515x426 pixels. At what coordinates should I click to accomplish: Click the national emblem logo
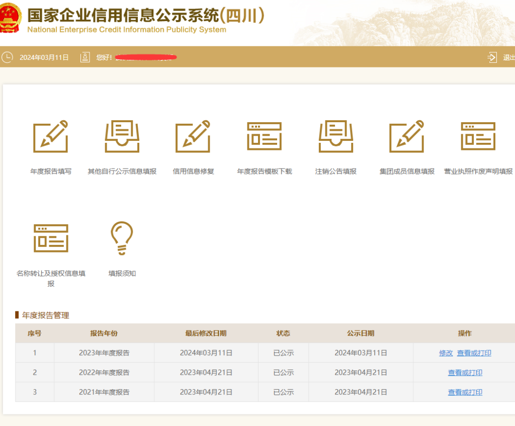(x=10, y=18)
